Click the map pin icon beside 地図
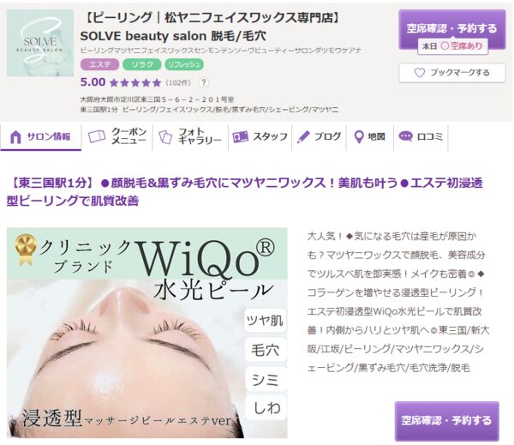The width and height of the screenshot is (514, 445). pos(359,137)
